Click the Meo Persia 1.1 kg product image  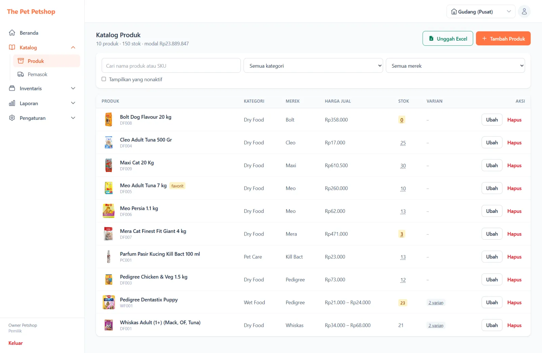(x=109, y=211)
